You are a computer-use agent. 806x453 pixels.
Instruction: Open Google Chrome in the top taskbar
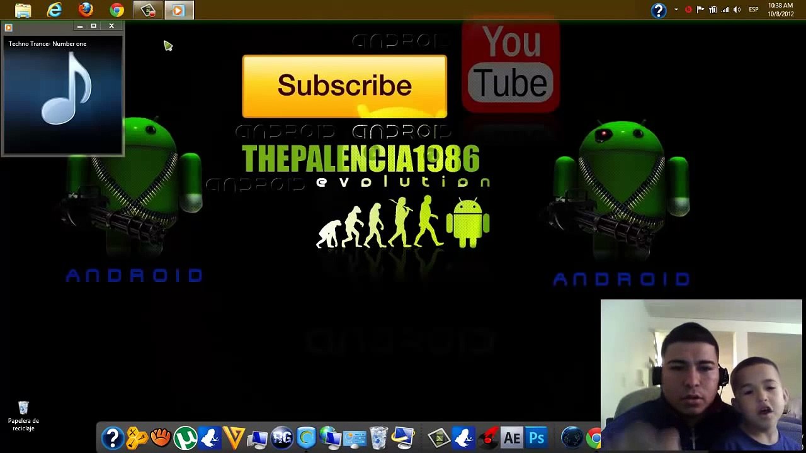coord(116,10)
